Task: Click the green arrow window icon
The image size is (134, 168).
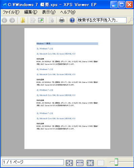Action: pyautogui.click(x=41, y=21)
